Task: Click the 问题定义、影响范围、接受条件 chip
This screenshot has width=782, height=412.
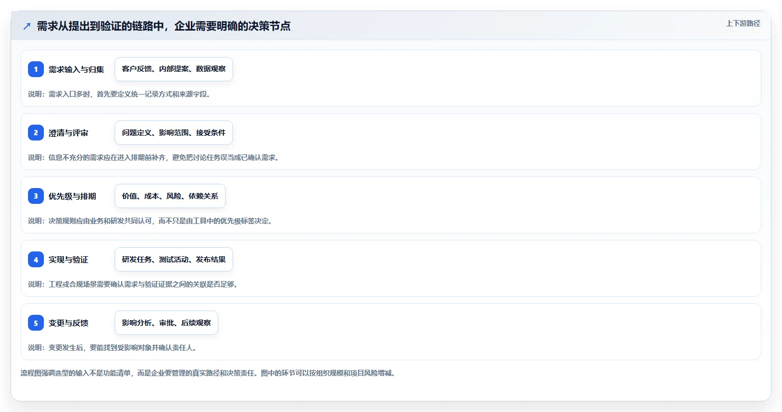Action: 174,133
